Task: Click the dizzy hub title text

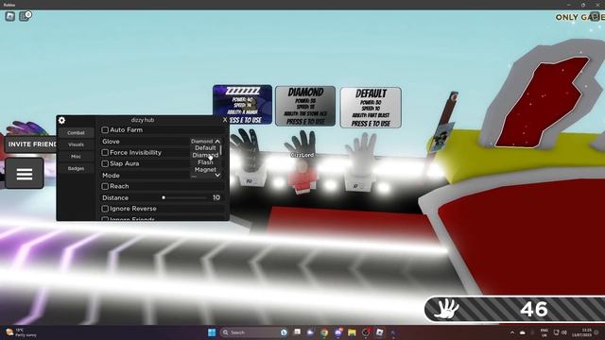Action: coord(143,120)
